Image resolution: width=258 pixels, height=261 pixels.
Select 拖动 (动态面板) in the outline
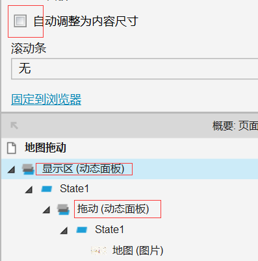pyautogui.click(x=113, y=209)
